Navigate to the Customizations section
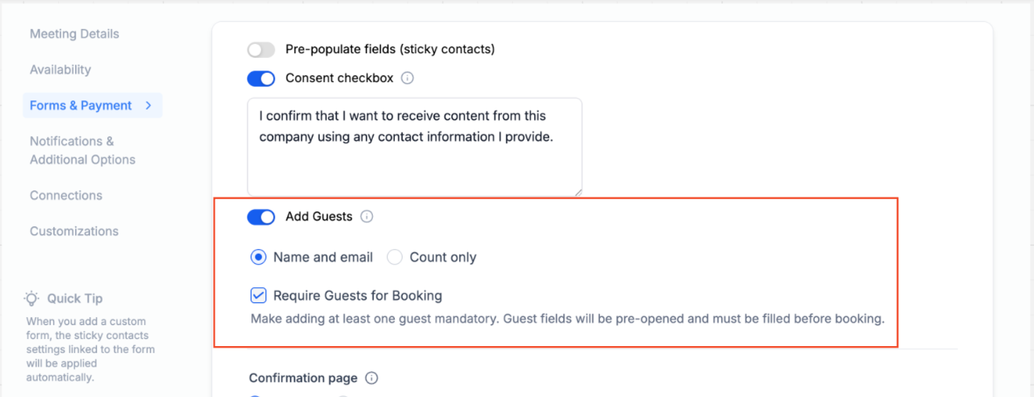 tap(74, 232)
